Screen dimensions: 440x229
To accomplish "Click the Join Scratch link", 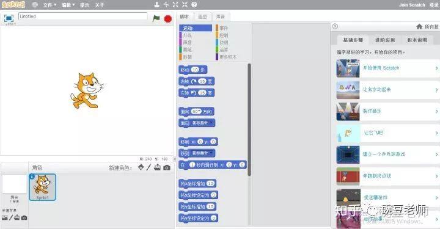I will point(412,5).
